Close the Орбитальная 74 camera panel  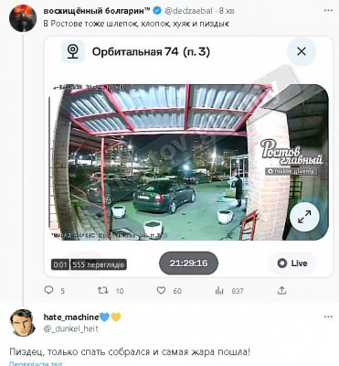coord(302,51)
